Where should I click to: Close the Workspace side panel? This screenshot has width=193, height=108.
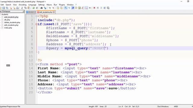pos(24,11)
